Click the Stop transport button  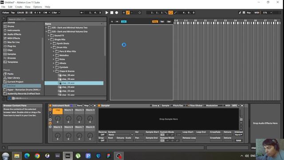pyautogui.click(x=112, y=12)
